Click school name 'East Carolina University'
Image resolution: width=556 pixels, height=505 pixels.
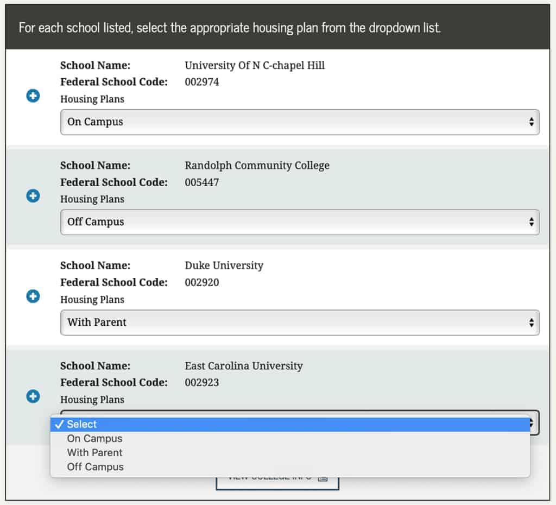click(244, 365)
